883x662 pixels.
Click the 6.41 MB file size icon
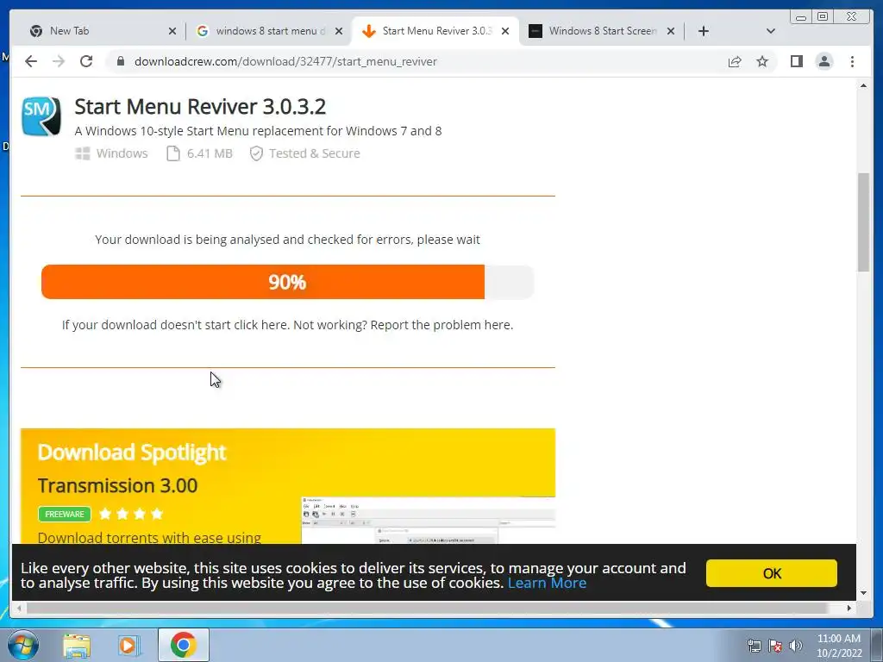[172, 153]
